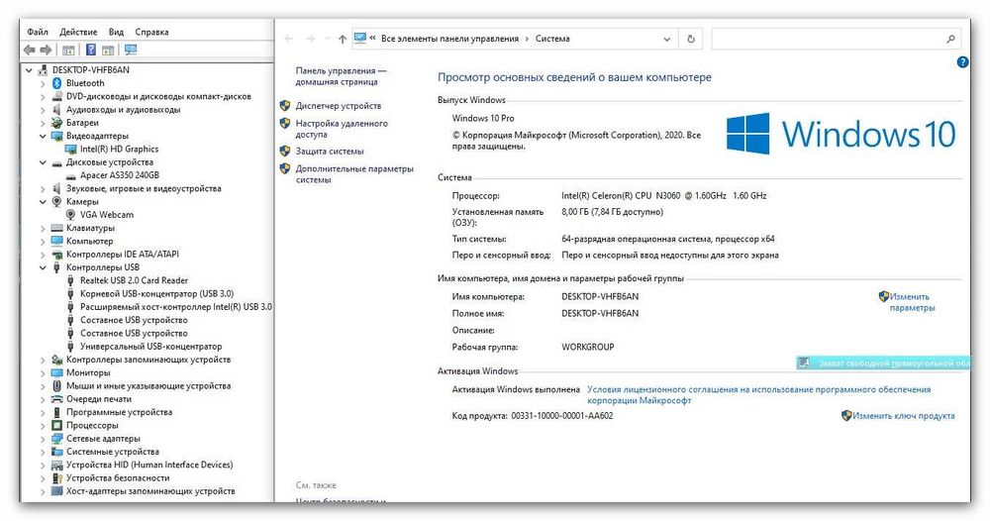Screen dimensions: 990x521
Task: Open Панель управления — домашняя страница link
Action: tap(341, 76)
